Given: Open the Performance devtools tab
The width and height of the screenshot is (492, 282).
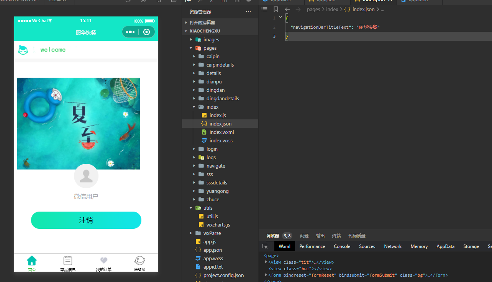Looking at the screenshot, I should click(312, 246).
